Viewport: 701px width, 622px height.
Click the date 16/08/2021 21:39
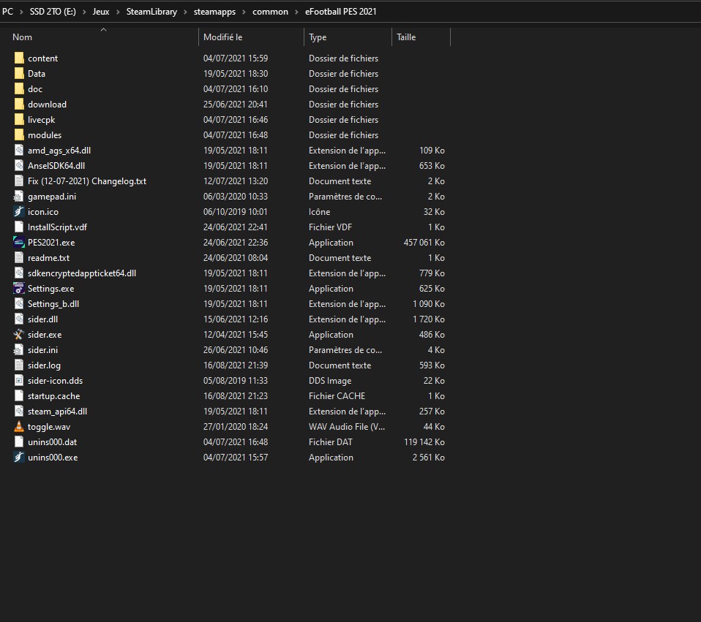point(236,365)
